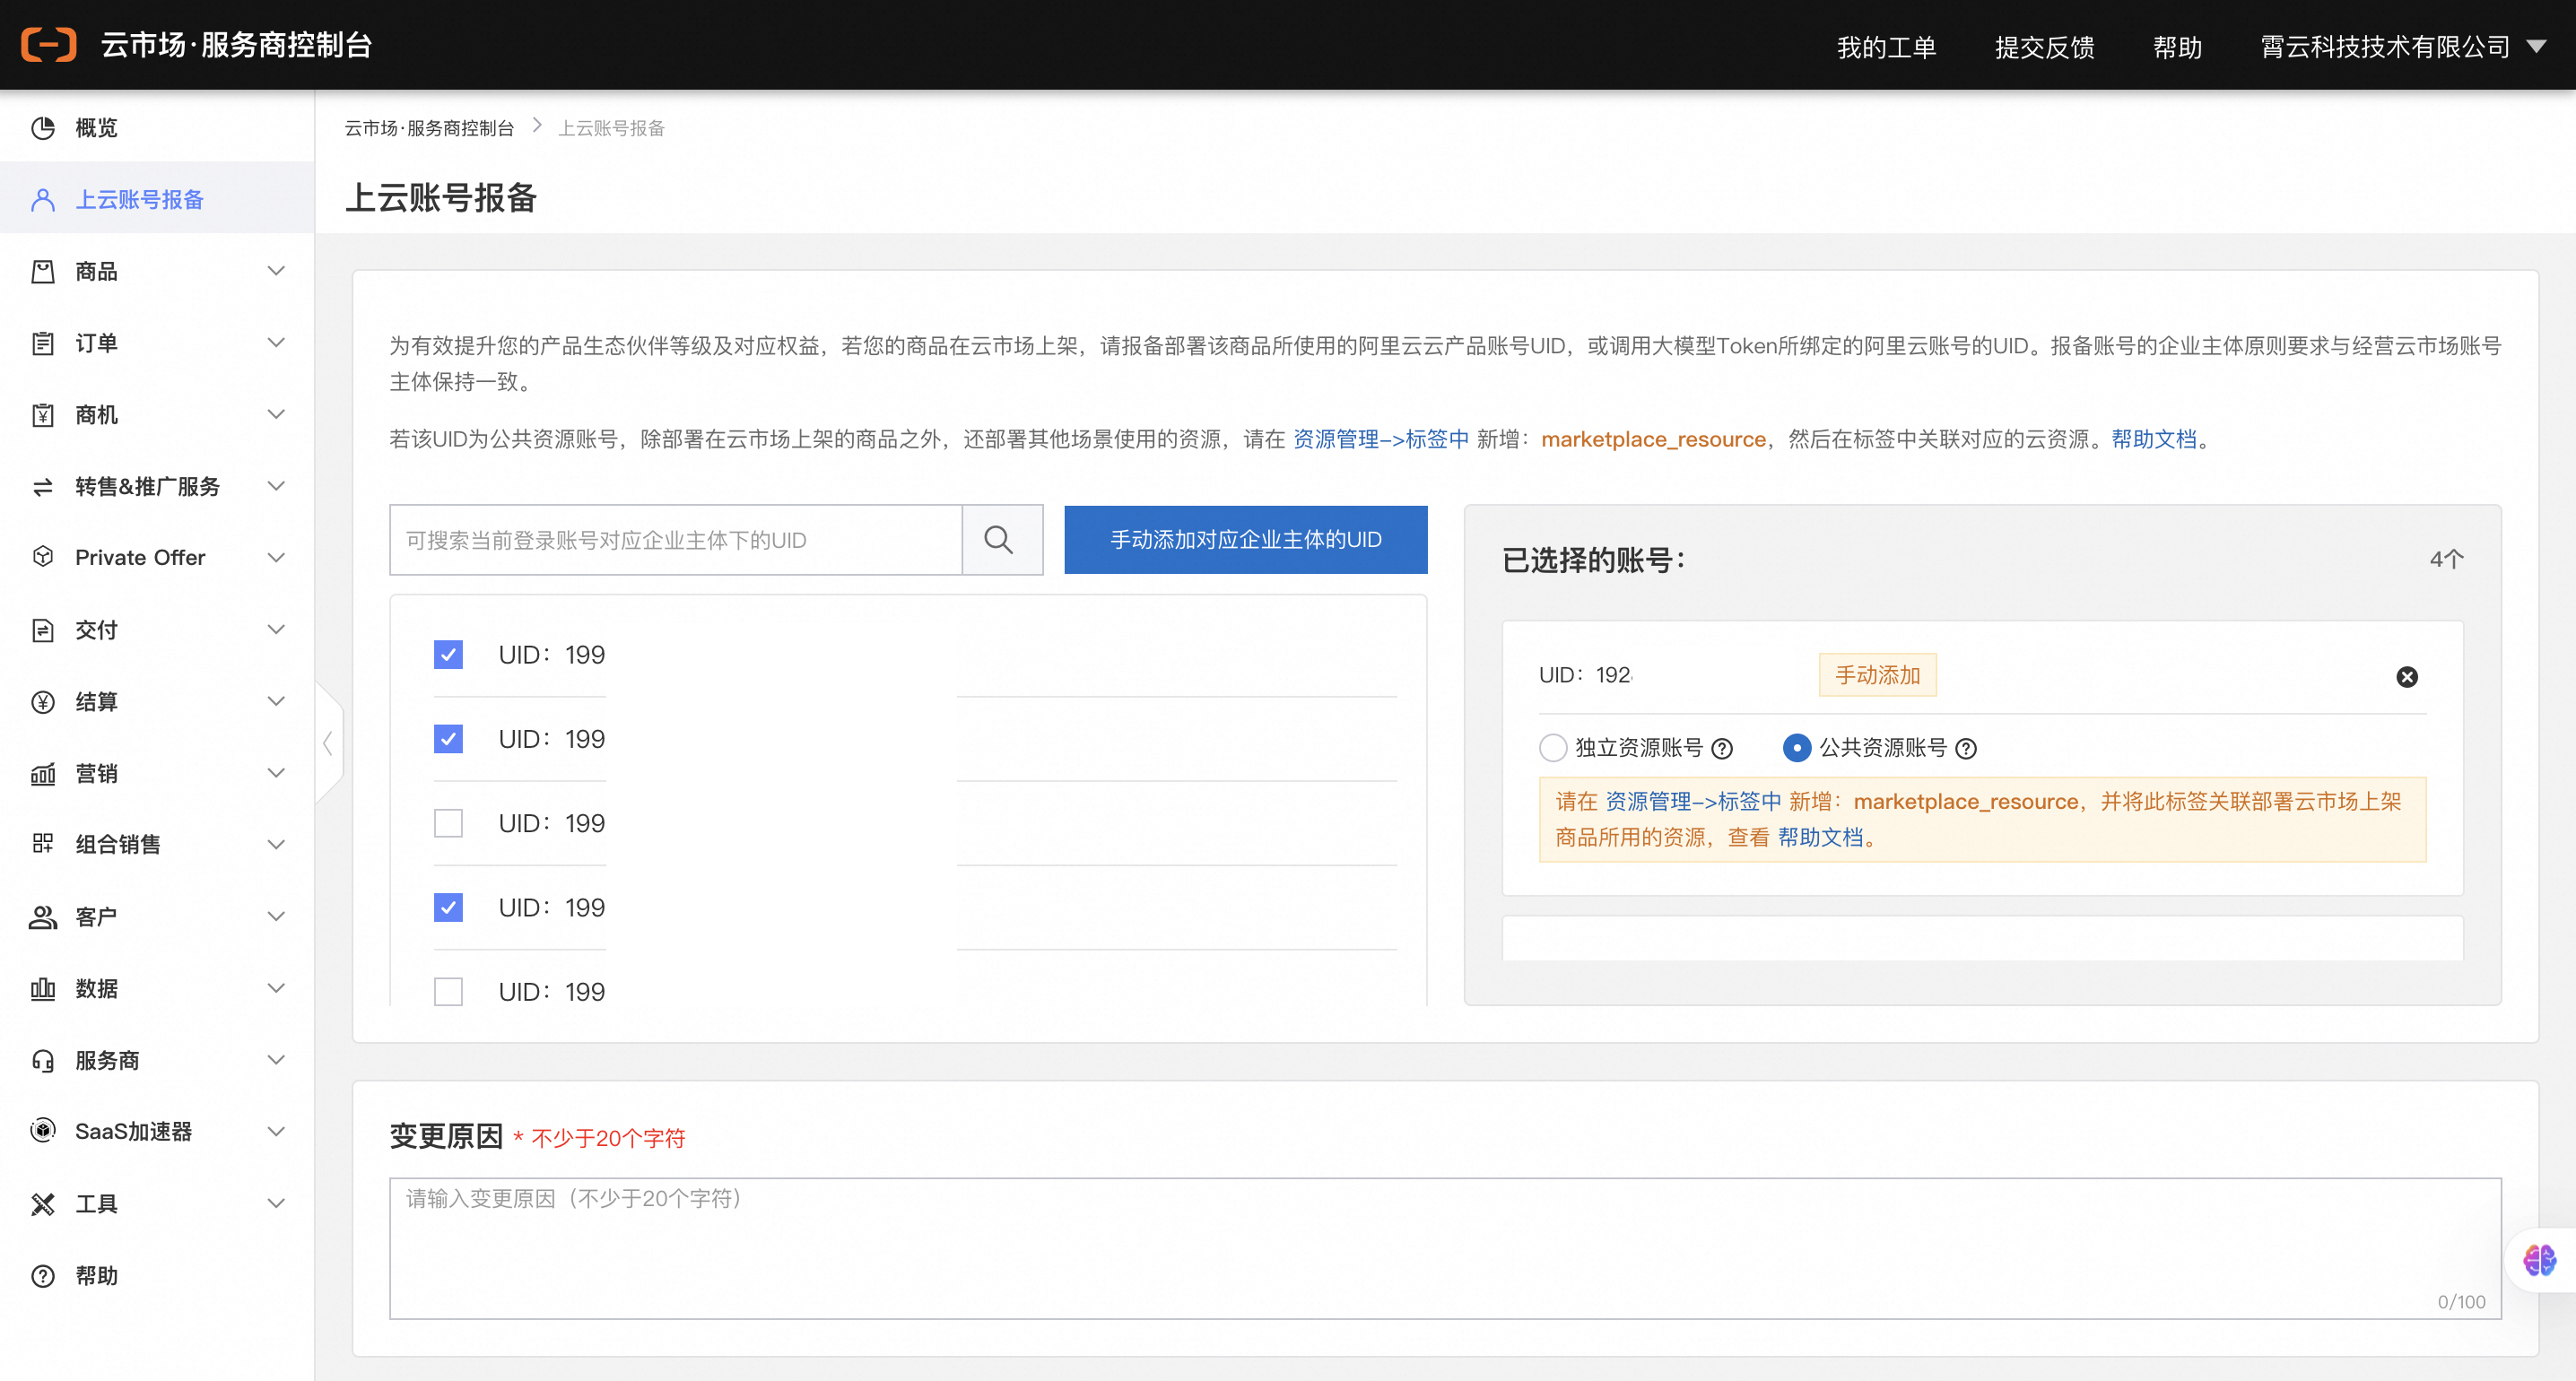Expand the SaaS加速器 menu chevron
2576x1381 pixels.
click(277, 1131)
